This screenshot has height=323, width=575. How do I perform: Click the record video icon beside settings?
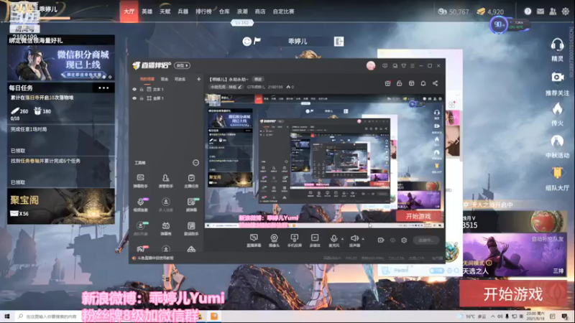click(x=381, y=240)
